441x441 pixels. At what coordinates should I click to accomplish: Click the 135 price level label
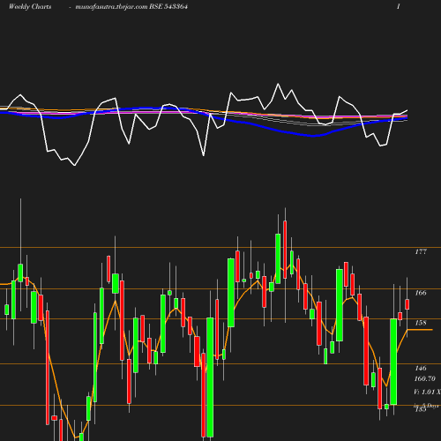421,409
